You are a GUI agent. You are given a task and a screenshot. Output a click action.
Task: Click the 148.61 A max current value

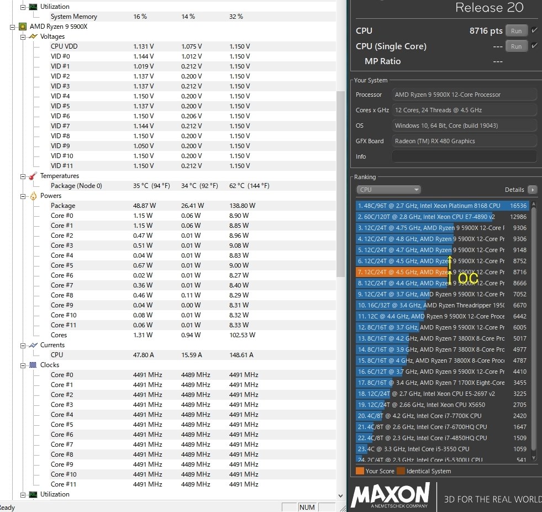pyautogui.click(x=241, y=355)
